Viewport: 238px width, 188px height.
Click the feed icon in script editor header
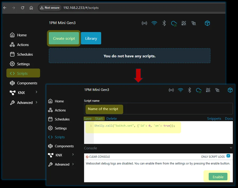click(x=208, y=90)
